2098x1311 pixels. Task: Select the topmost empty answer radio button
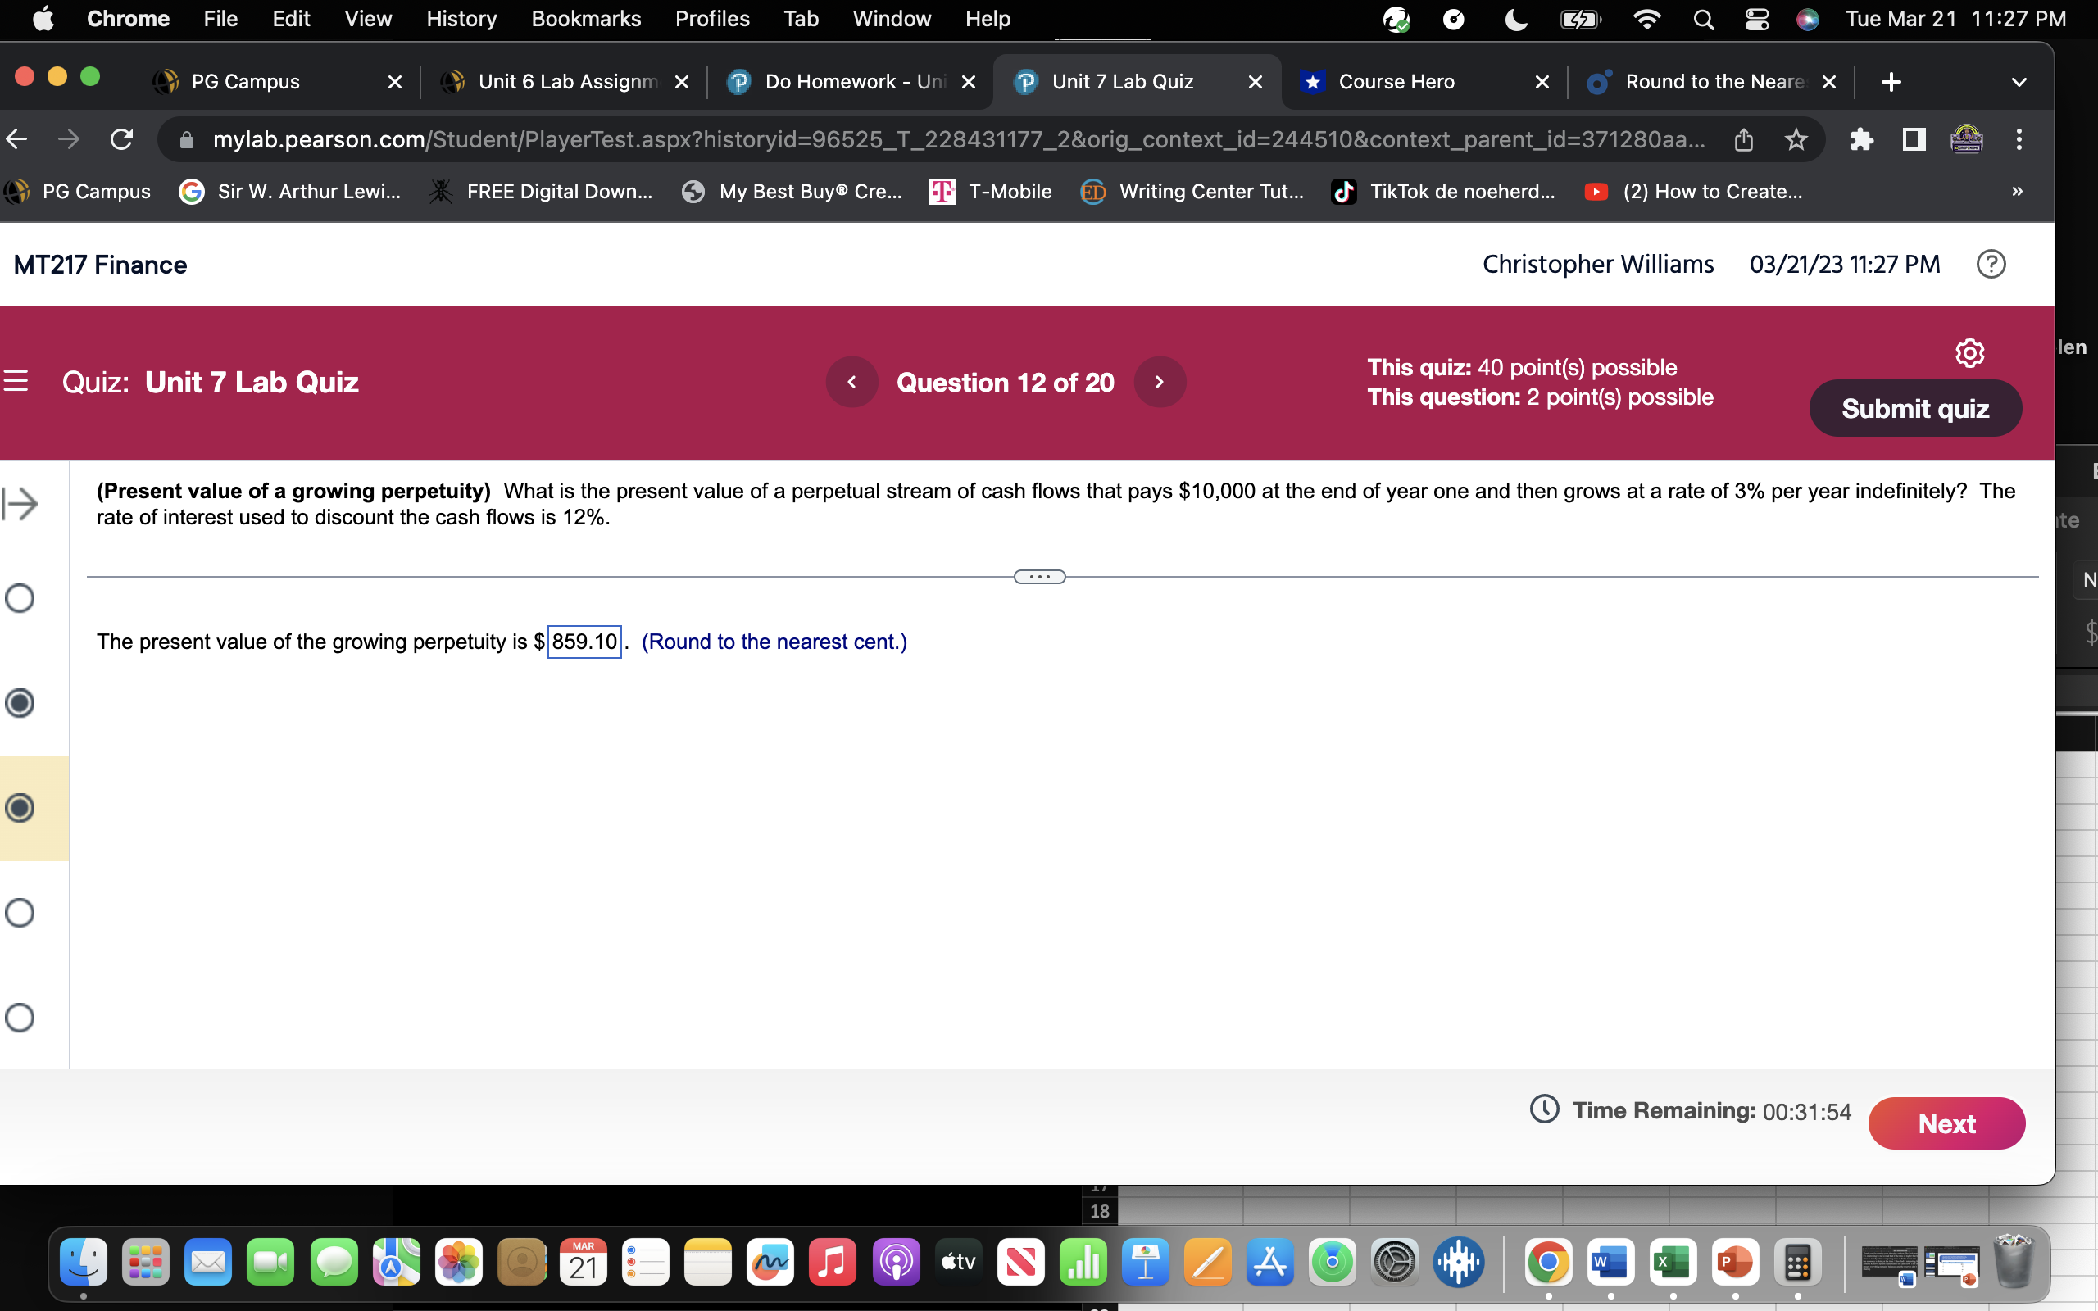(x=20, y=597)
